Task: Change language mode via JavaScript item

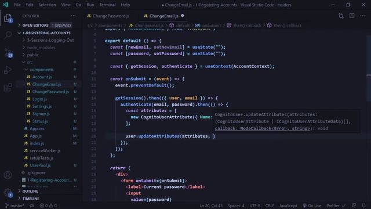Action: tap(288, 206)
